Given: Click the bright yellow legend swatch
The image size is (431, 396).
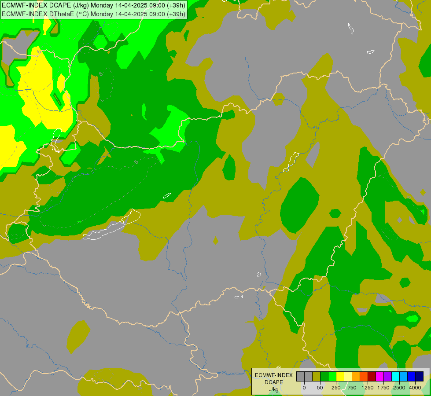Looking at the screenshot, I should 340,376.
